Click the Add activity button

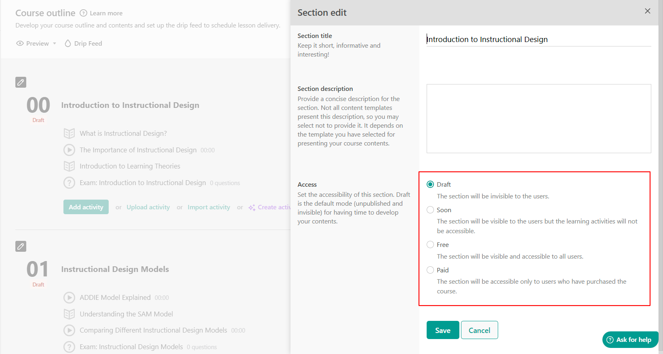[x=86, y=207]
